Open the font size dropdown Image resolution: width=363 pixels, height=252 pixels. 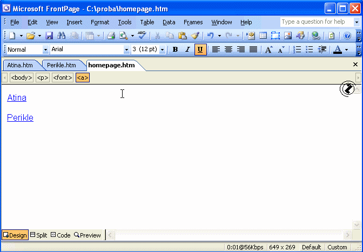[x=162, y=50]
